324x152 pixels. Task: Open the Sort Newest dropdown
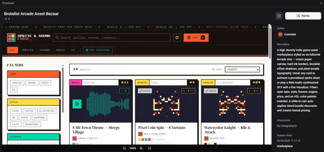[x=242, y=69]
